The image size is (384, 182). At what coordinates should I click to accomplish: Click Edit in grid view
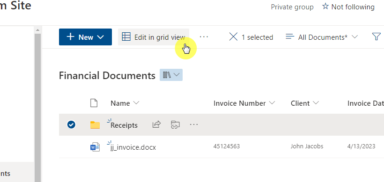(154, 37)
